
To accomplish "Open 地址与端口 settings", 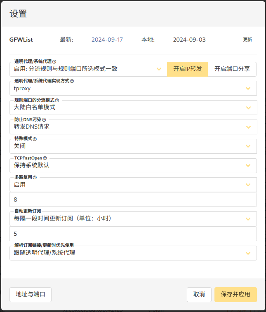I will (31, 295).
